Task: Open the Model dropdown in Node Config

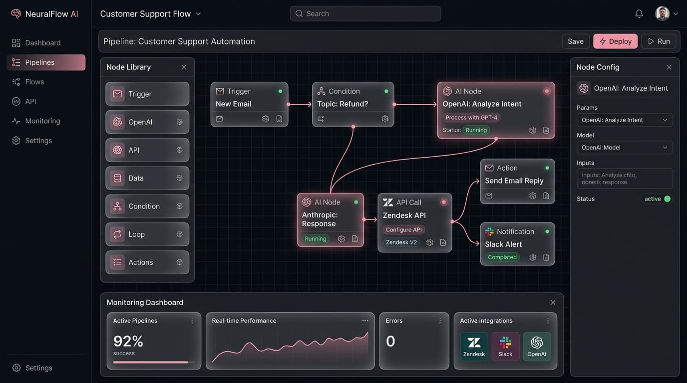Action: 625,147
